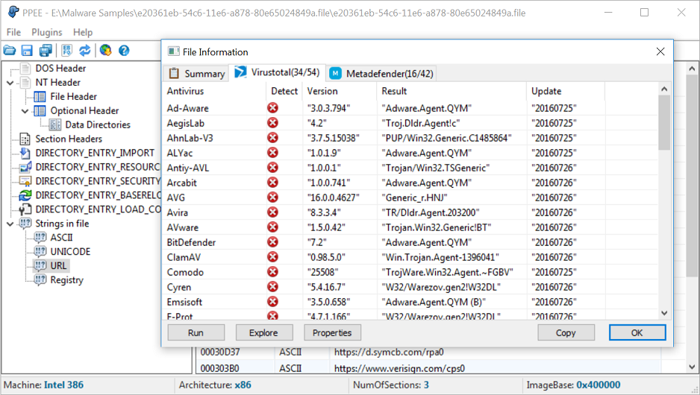
Task: Click the Copy button
Action: [x=566, y=332]
